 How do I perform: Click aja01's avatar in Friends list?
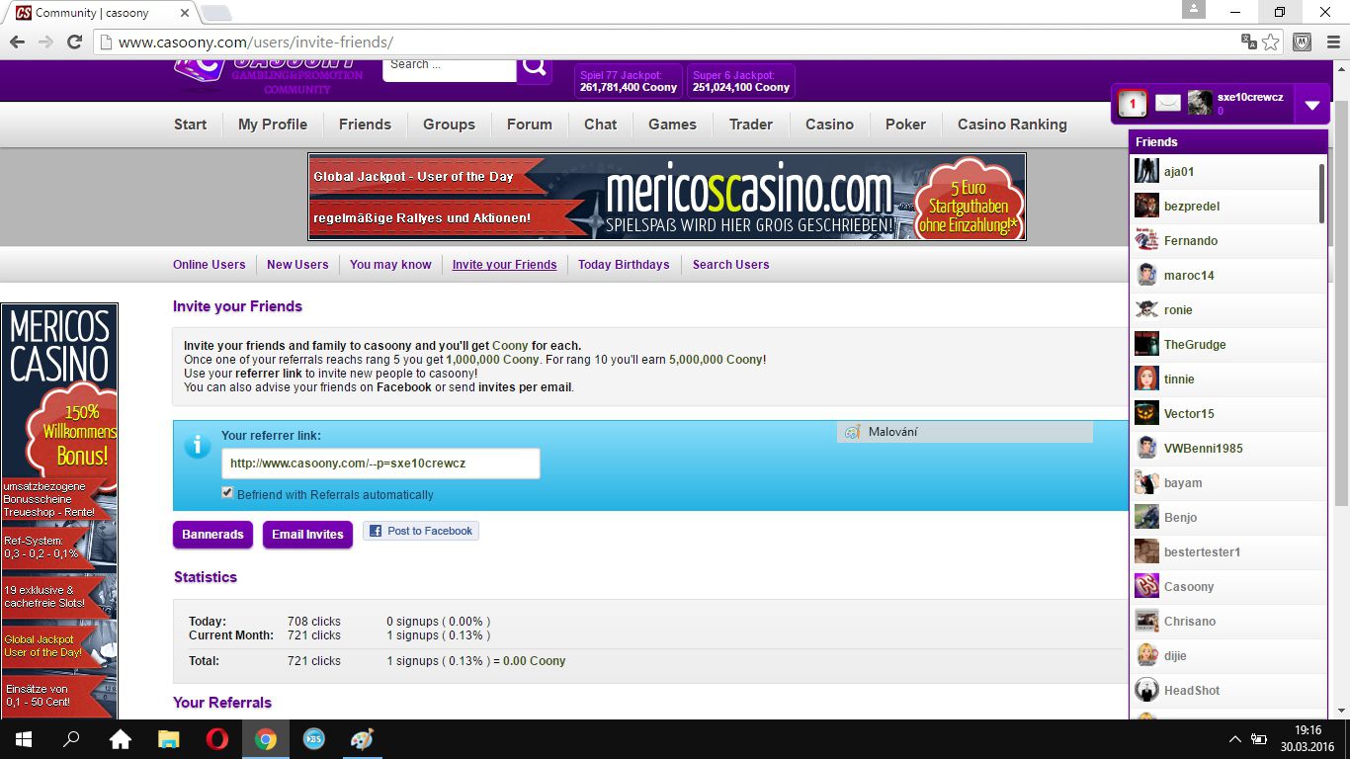1146,171
